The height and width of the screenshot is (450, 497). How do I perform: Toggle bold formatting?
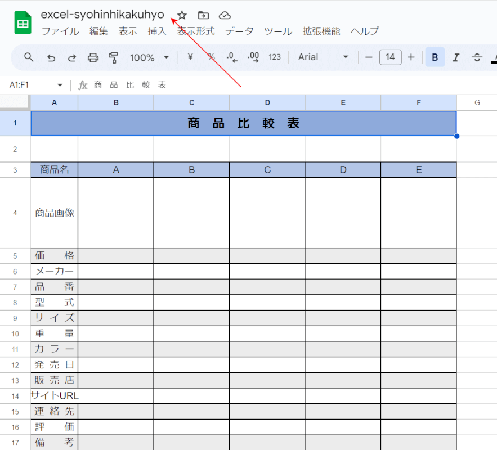coord(435,57)
